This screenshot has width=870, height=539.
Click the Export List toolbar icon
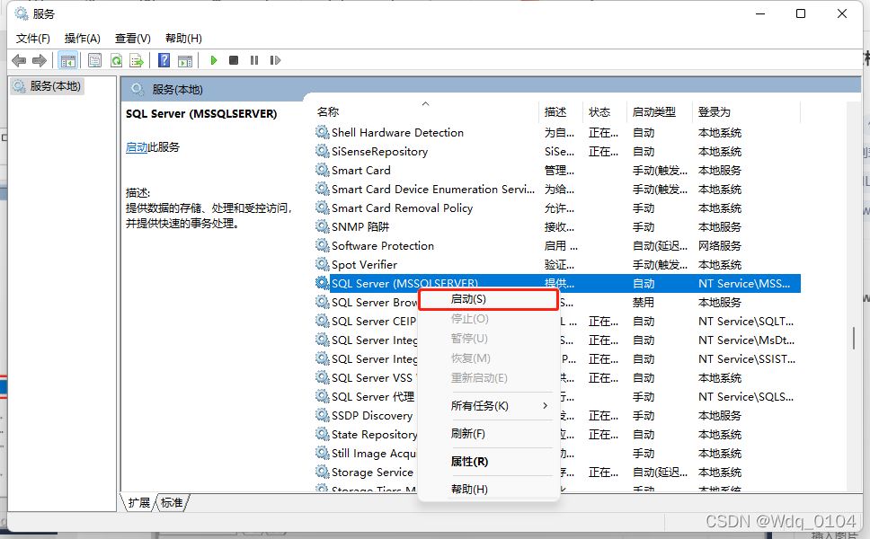pyautogui.click(x=137, y=60)
